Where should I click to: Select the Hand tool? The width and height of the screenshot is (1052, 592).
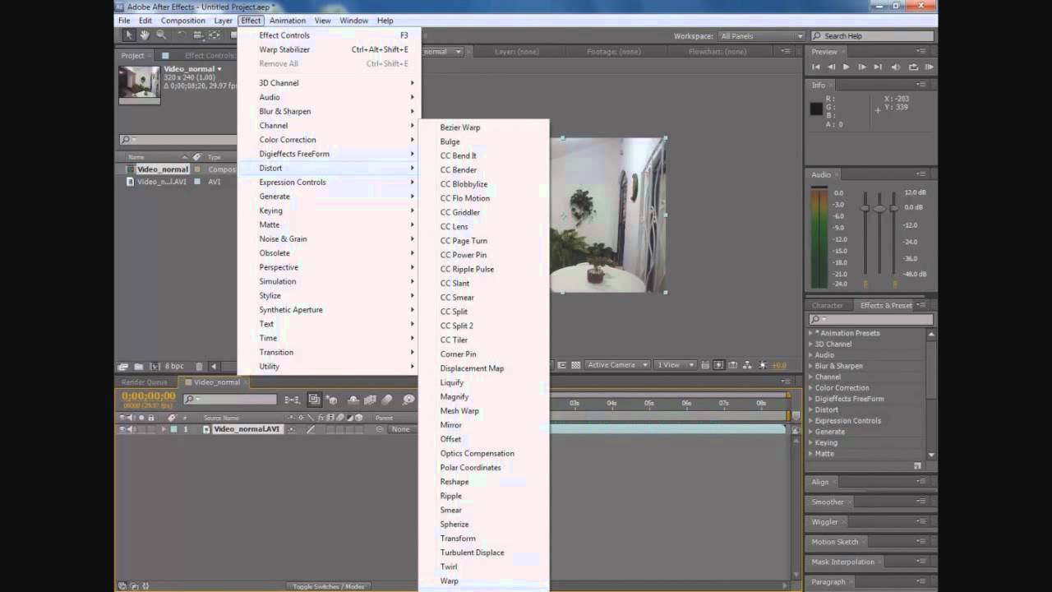click(x=145, y=35)
